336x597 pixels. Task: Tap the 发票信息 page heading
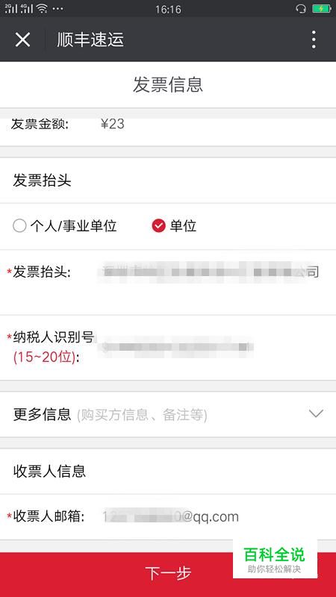(x=168, y=84)
